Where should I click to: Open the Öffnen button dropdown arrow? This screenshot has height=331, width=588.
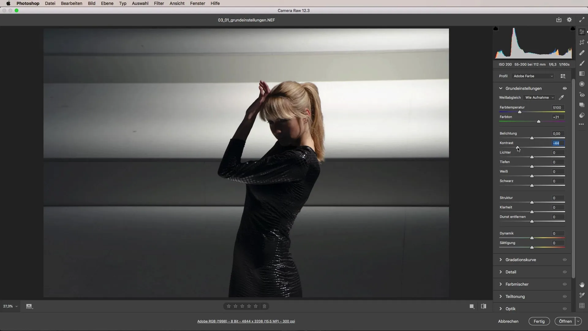[578, 321]
